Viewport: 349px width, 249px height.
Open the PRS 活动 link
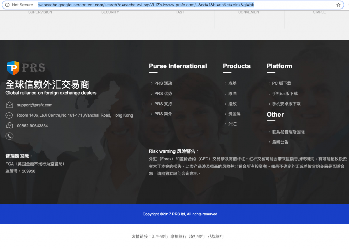click(x=163, y=83)
